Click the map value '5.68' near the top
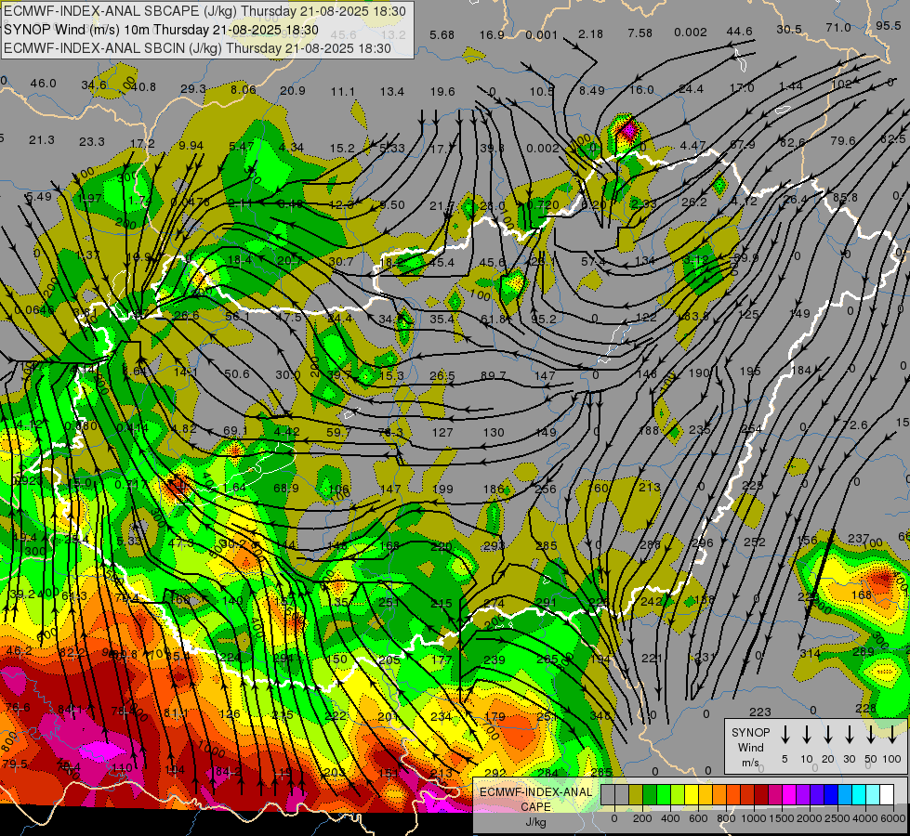 tap(442, 34)
